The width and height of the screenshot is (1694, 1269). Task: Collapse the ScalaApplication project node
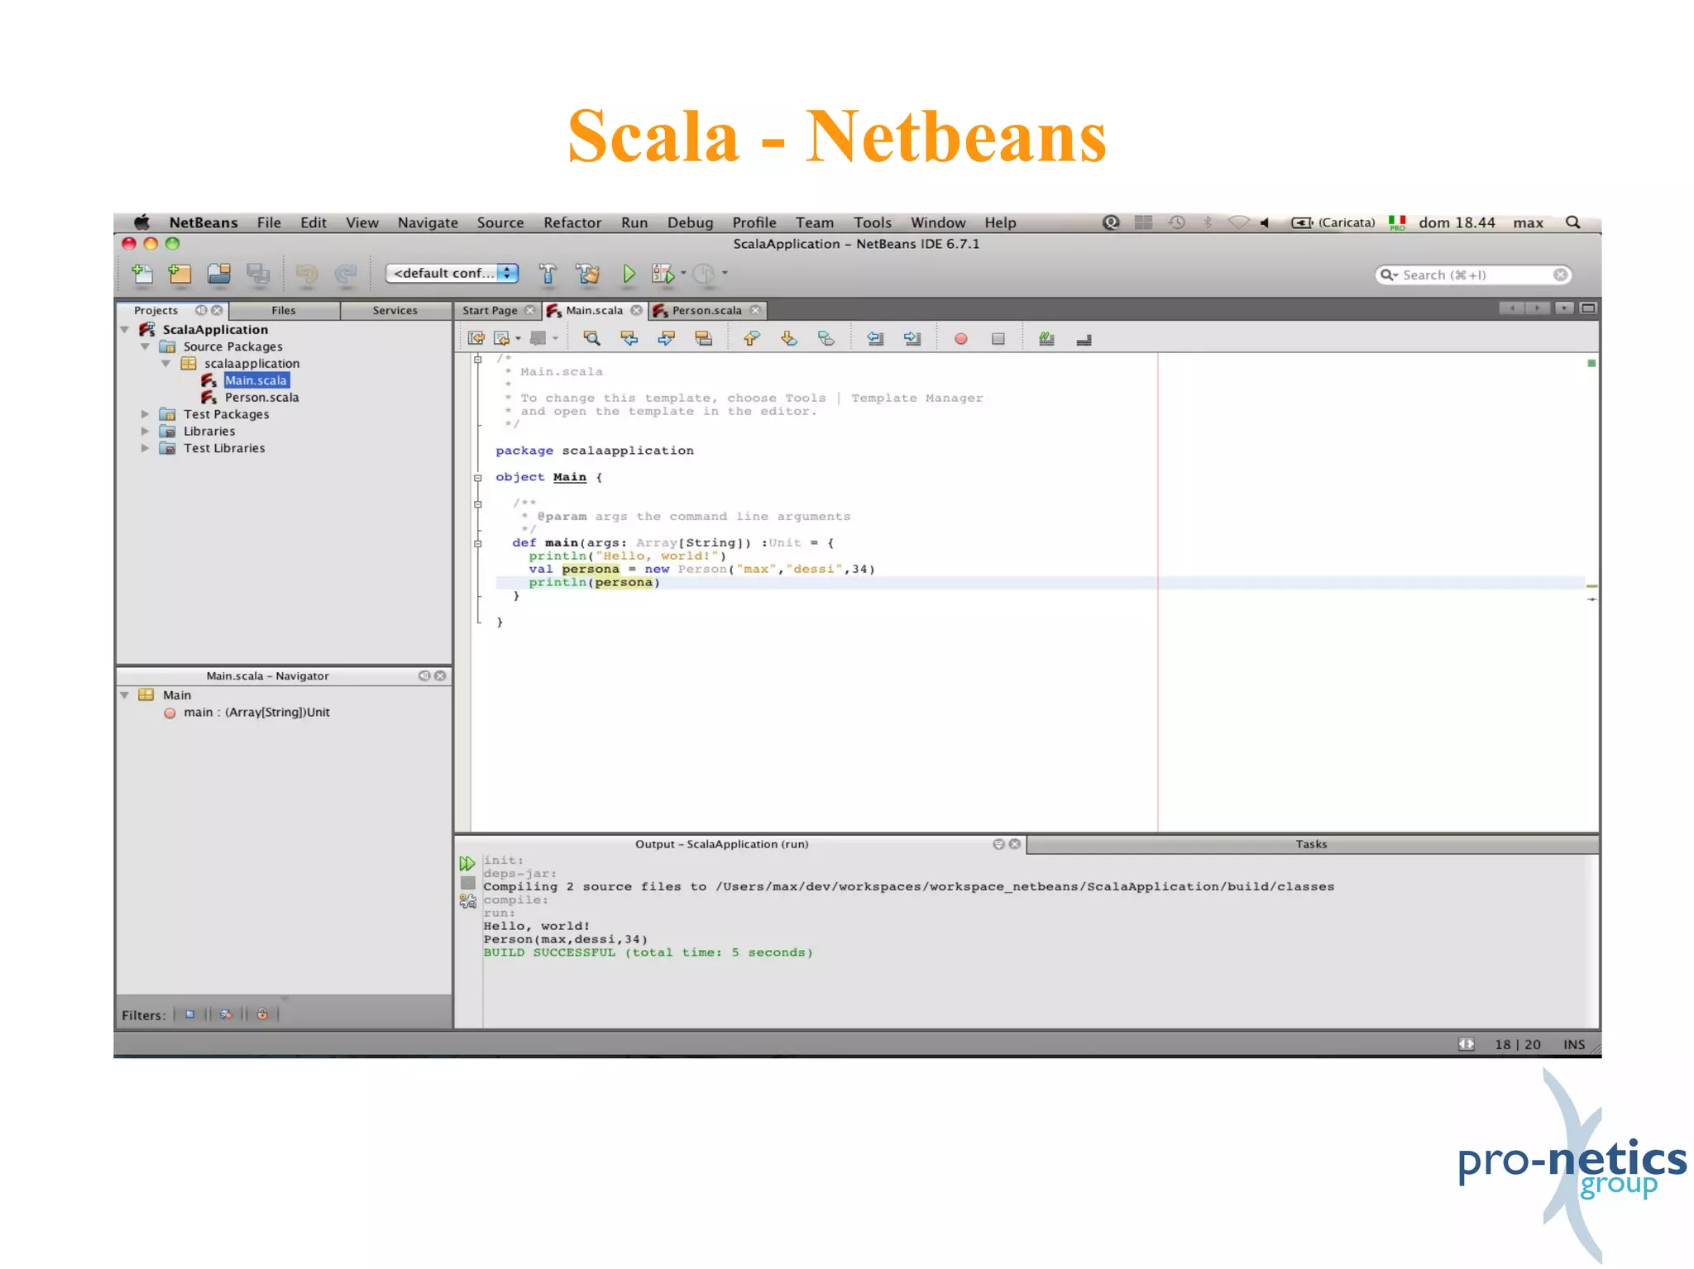point(125,330)
